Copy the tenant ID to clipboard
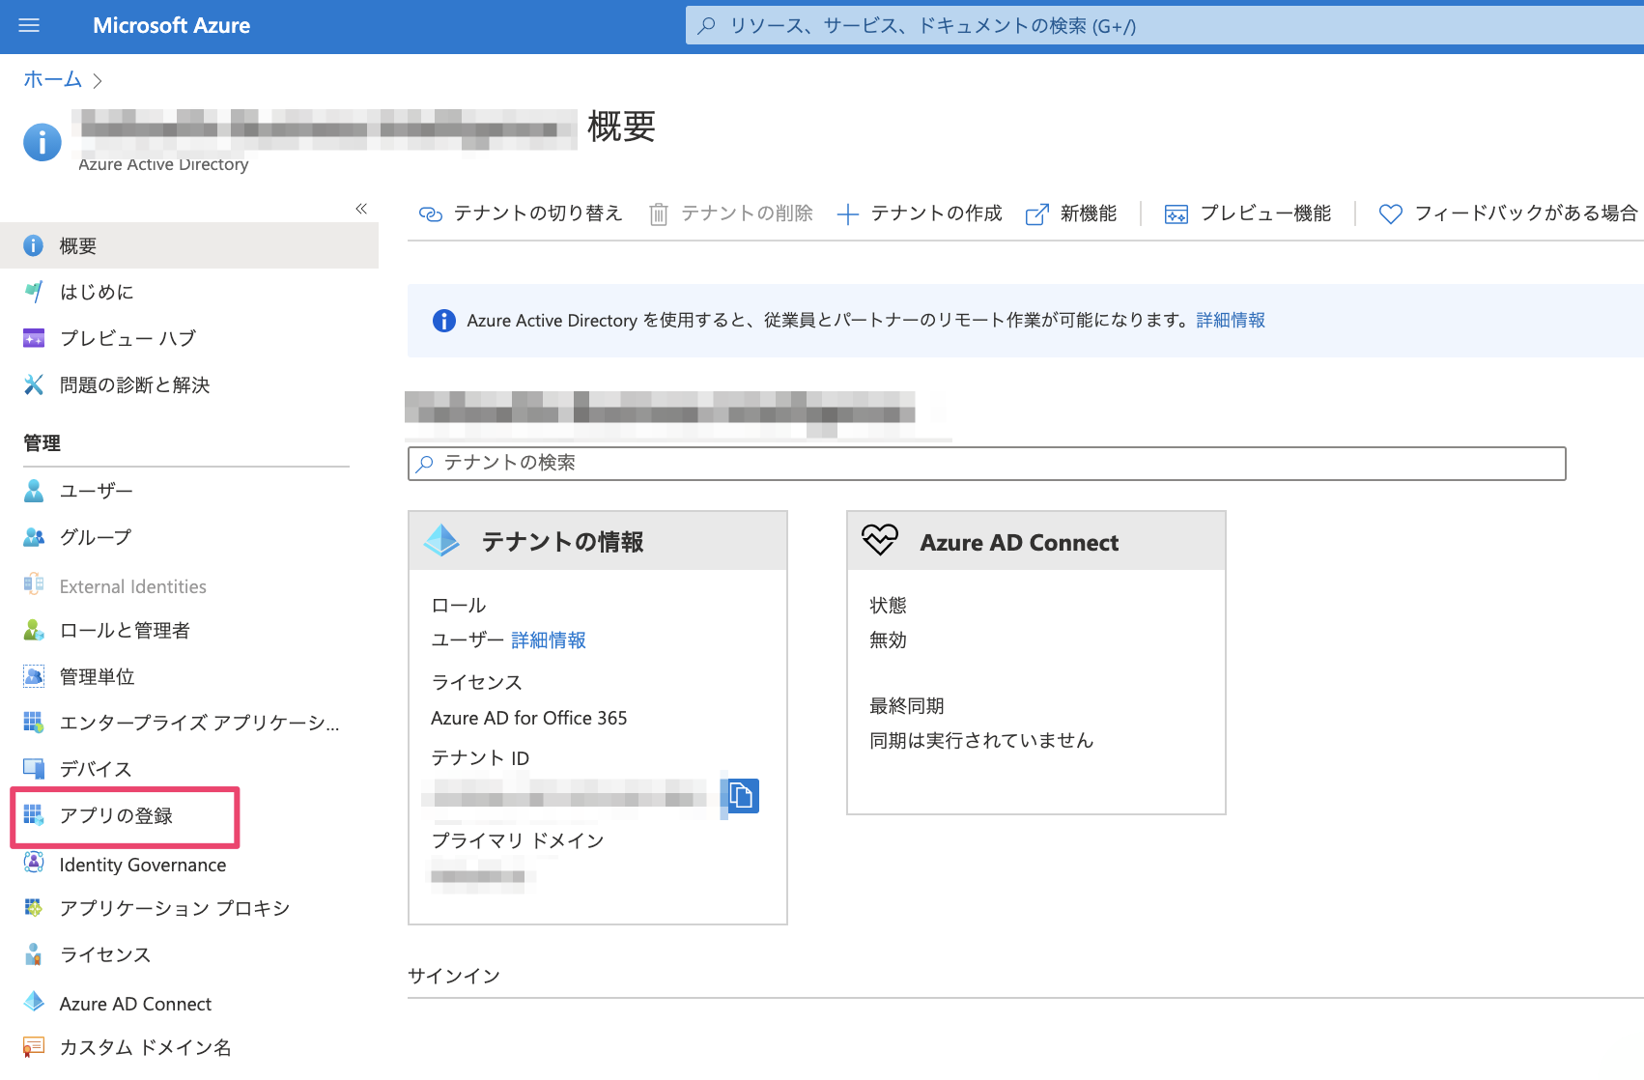This screenshot has height=1080, width=1644. (x=742, y=795)
